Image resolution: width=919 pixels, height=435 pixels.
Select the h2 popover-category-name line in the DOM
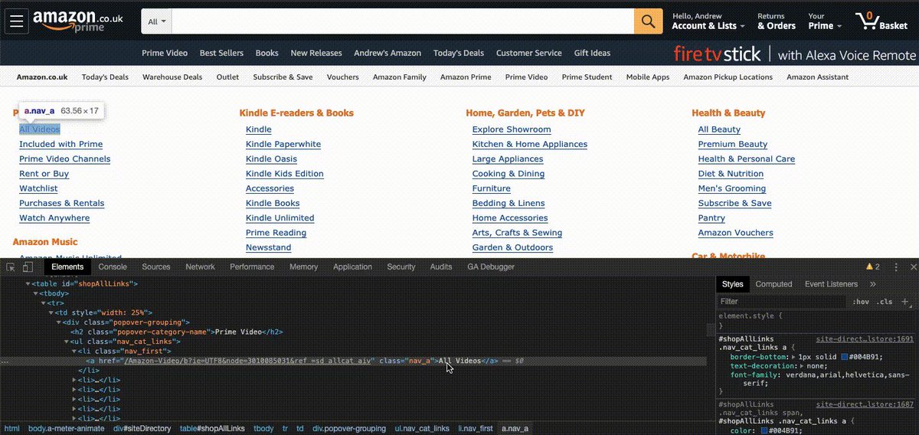[x=177, y=332]
